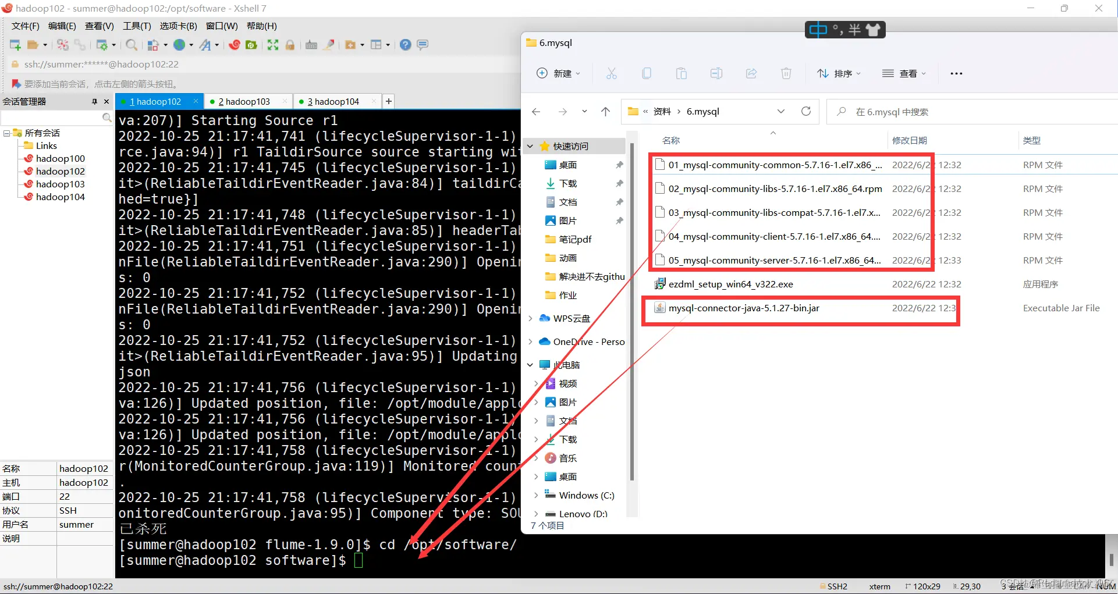Click the New Session icon in Xshell toolbar
Image resolution: width=1118 pixels, height=594 pixels.
tap(16, 45)
